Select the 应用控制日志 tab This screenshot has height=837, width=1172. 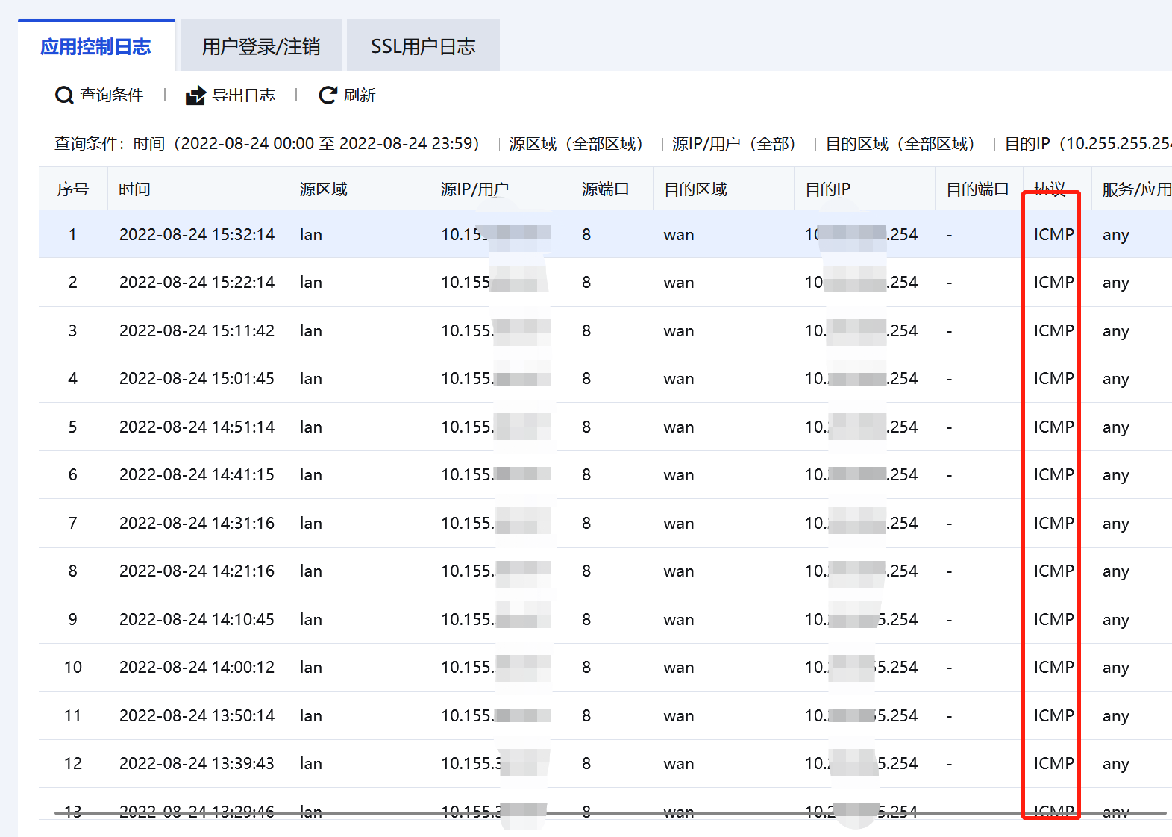[95, 46]
